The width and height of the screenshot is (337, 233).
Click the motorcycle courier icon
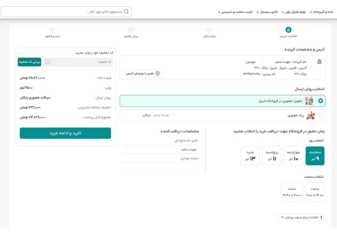311,115
